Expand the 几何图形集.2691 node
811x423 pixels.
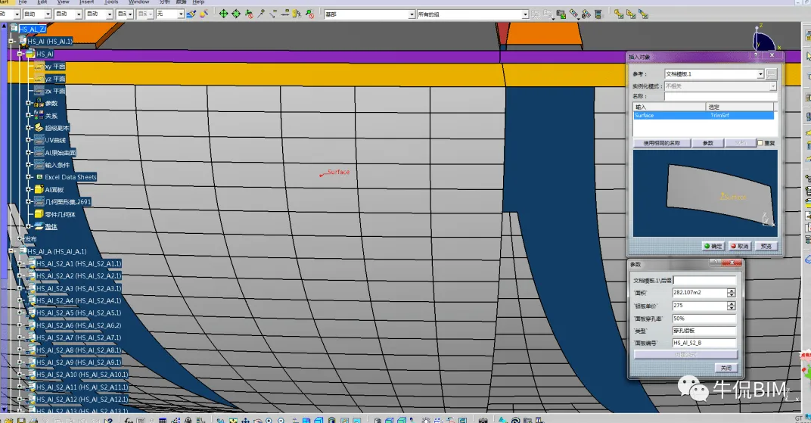(x=29, y=202)
